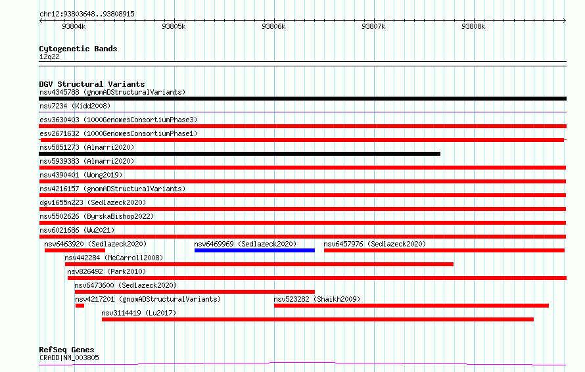This screenshot has height=372, width=585.
Task: Click the Cytogenetic Bands track title
Action: (78, 49)
